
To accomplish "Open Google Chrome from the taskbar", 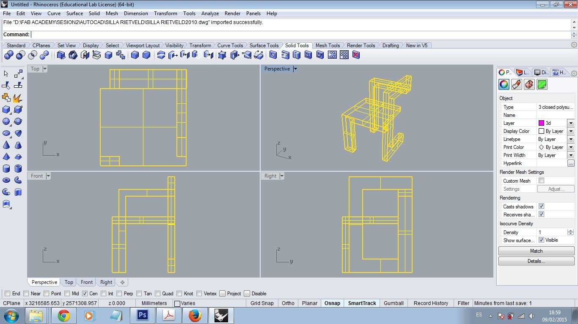I will [64, 316].
